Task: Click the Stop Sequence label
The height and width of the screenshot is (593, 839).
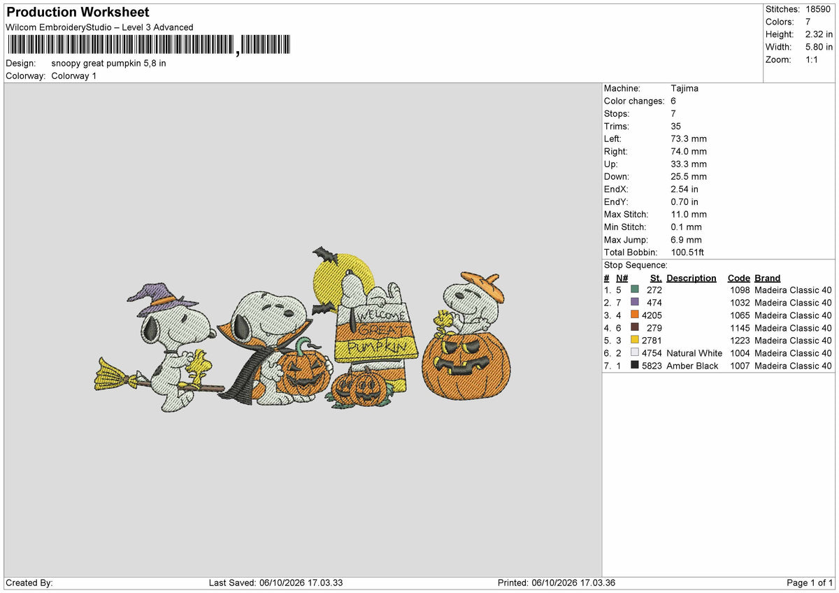Action: point(636,265)
